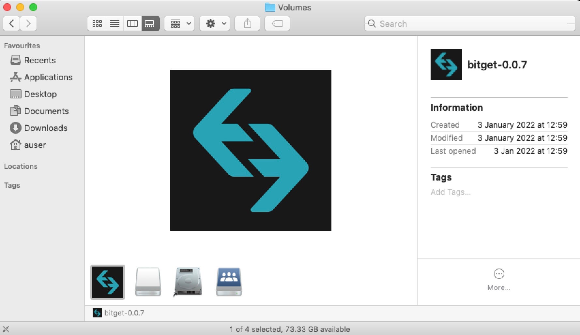Click the More… button in preview pane
This screenshot has height=335, width=580.
tap(499, 279)
